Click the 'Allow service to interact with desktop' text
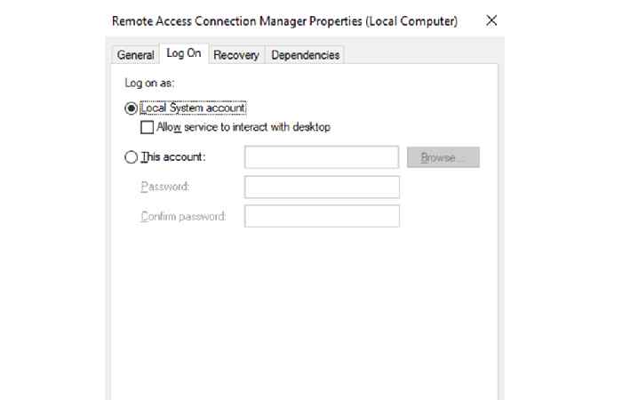Screen dimensions: 622x400 click(243, 127)
